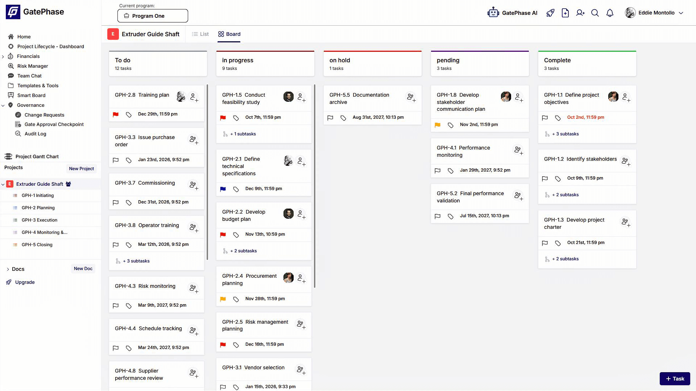Click red flag on GPH-1.5 Conduct feasibility study
Image resolution: width=696 pixels, height=391 pixels.
[223, 118]
